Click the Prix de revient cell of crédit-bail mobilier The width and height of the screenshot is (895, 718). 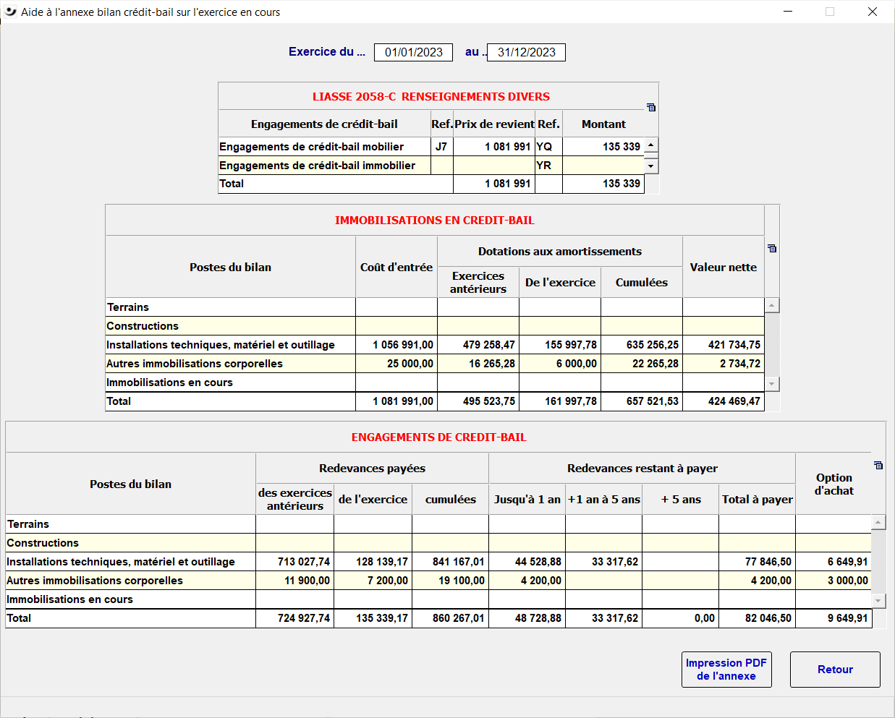coord(494,147)
